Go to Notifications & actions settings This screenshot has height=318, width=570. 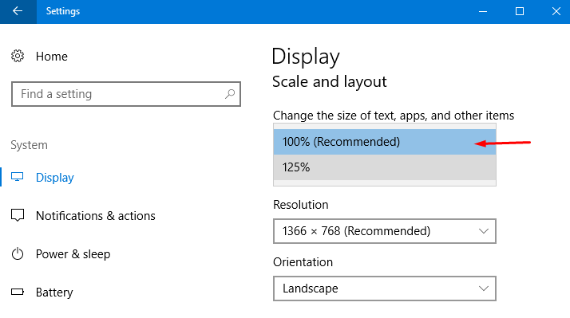[95, 216]
